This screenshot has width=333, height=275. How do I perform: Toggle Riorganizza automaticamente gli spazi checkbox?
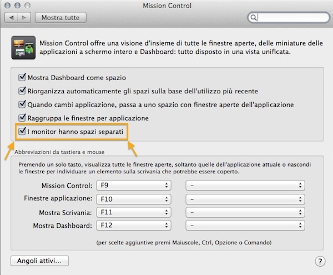[x=22, y=91]
